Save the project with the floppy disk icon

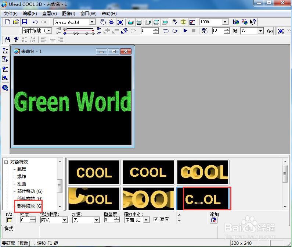click(x=25, y=22)
